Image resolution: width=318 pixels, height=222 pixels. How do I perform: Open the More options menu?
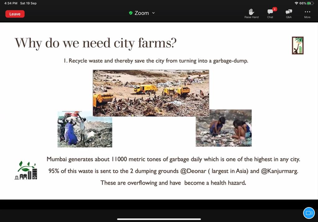(x=307, y=14)
